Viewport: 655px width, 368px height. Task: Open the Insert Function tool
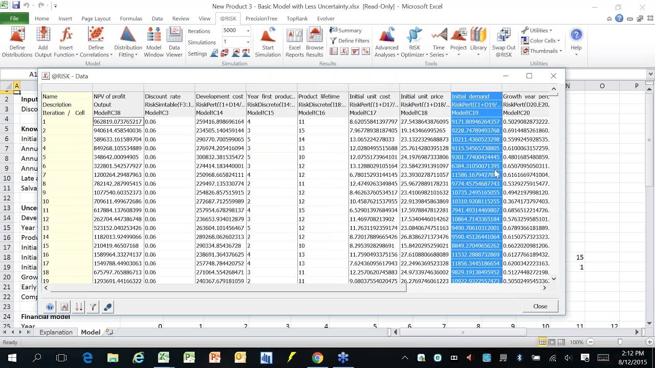(66, 42)
